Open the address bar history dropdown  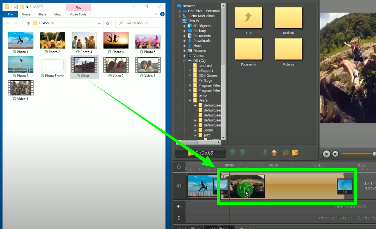click(99, 23)
